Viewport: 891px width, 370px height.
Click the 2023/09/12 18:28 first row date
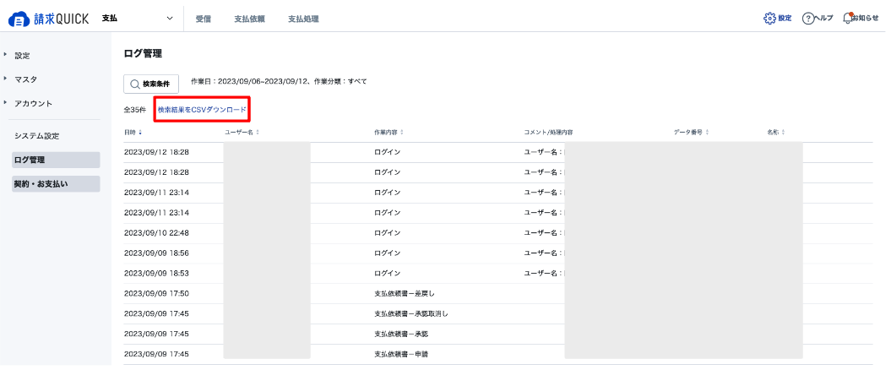pos(156,152)
